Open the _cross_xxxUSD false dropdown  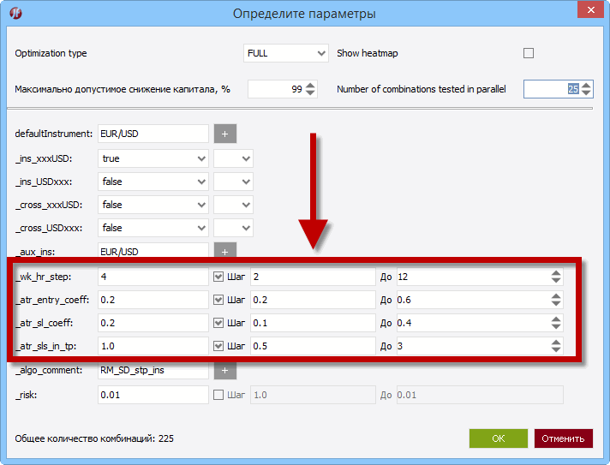click(x=153, y=205)
